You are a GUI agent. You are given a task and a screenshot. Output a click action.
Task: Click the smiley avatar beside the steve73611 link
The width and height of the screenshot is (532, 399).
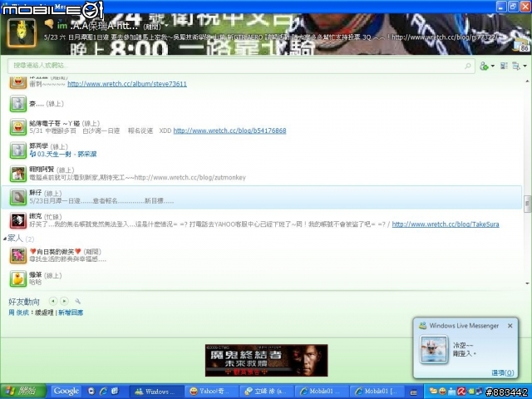[17, 82]
